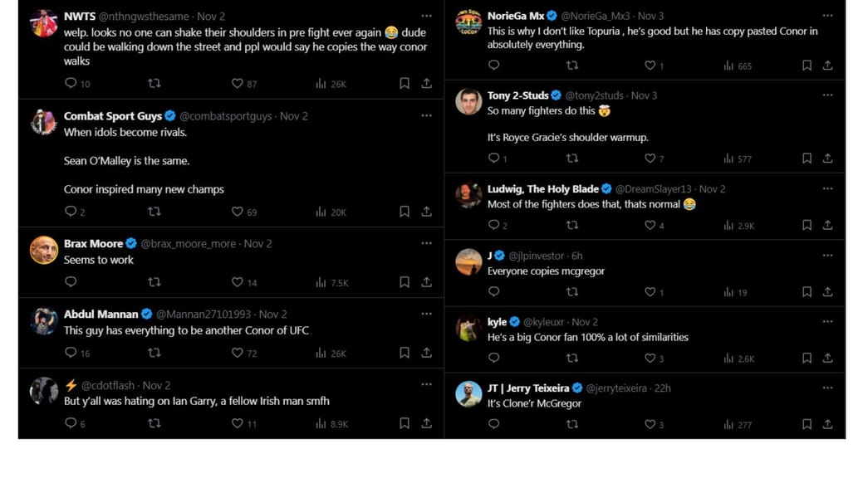Open the share menu on kyle's tweet
The width and height of the screenshot is (868, 488).
pyautogui.click(x=826, y=358)
